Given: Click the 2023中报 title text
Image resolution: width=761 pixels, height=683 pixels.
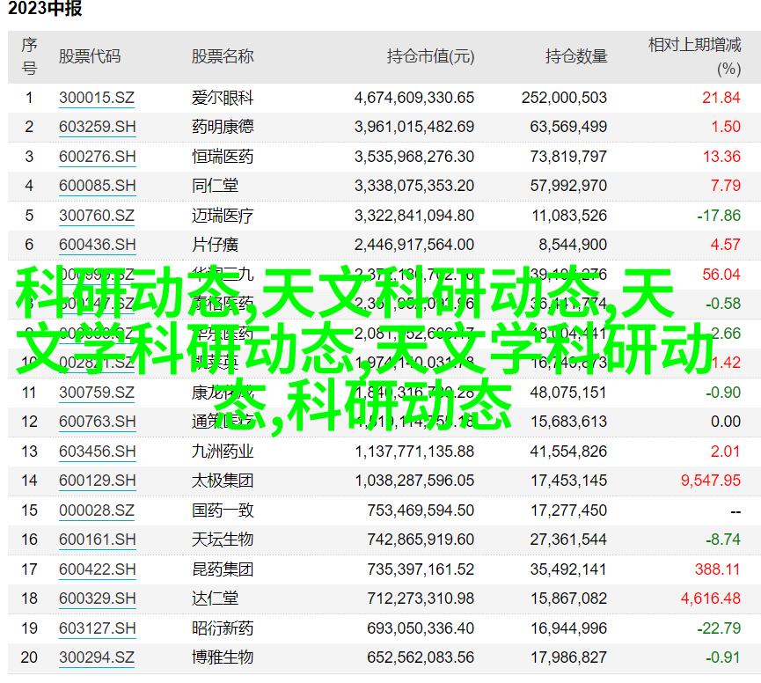Looking at the screenshot, I should click(x=45, y=8).
